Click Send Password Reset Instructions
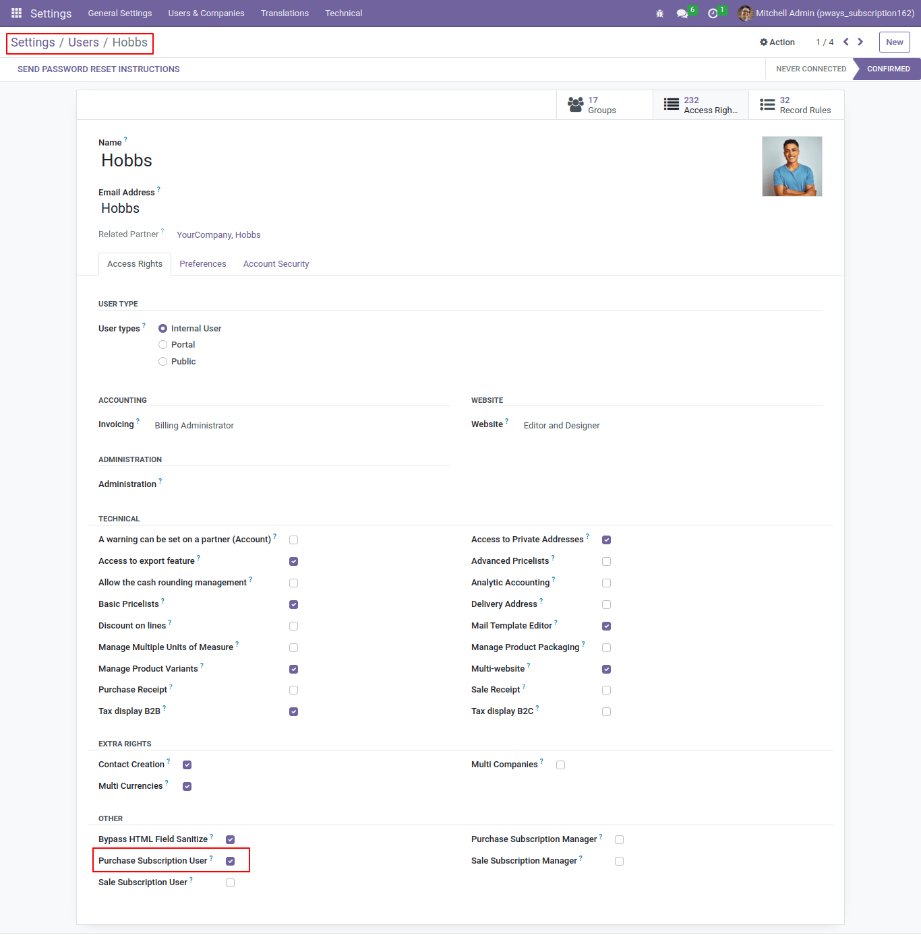This screenshot has height=935, width=921. coord(98,69)
